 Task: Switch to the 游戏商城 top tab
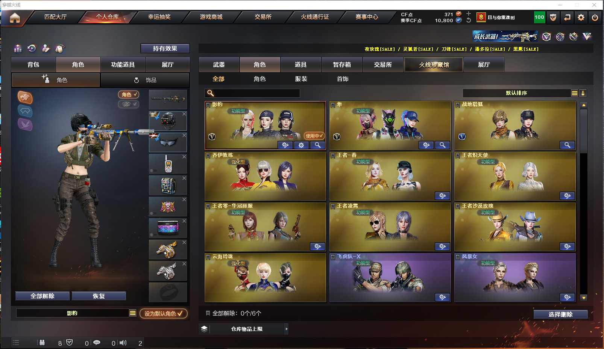click(x=211, y=17)
